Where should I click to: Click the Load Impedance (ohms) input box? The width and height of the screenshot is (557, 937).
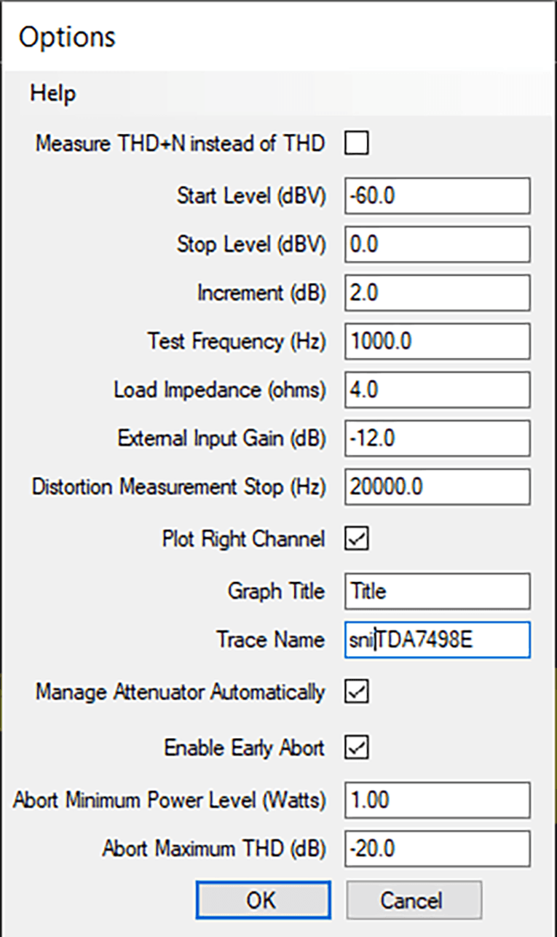437,390
